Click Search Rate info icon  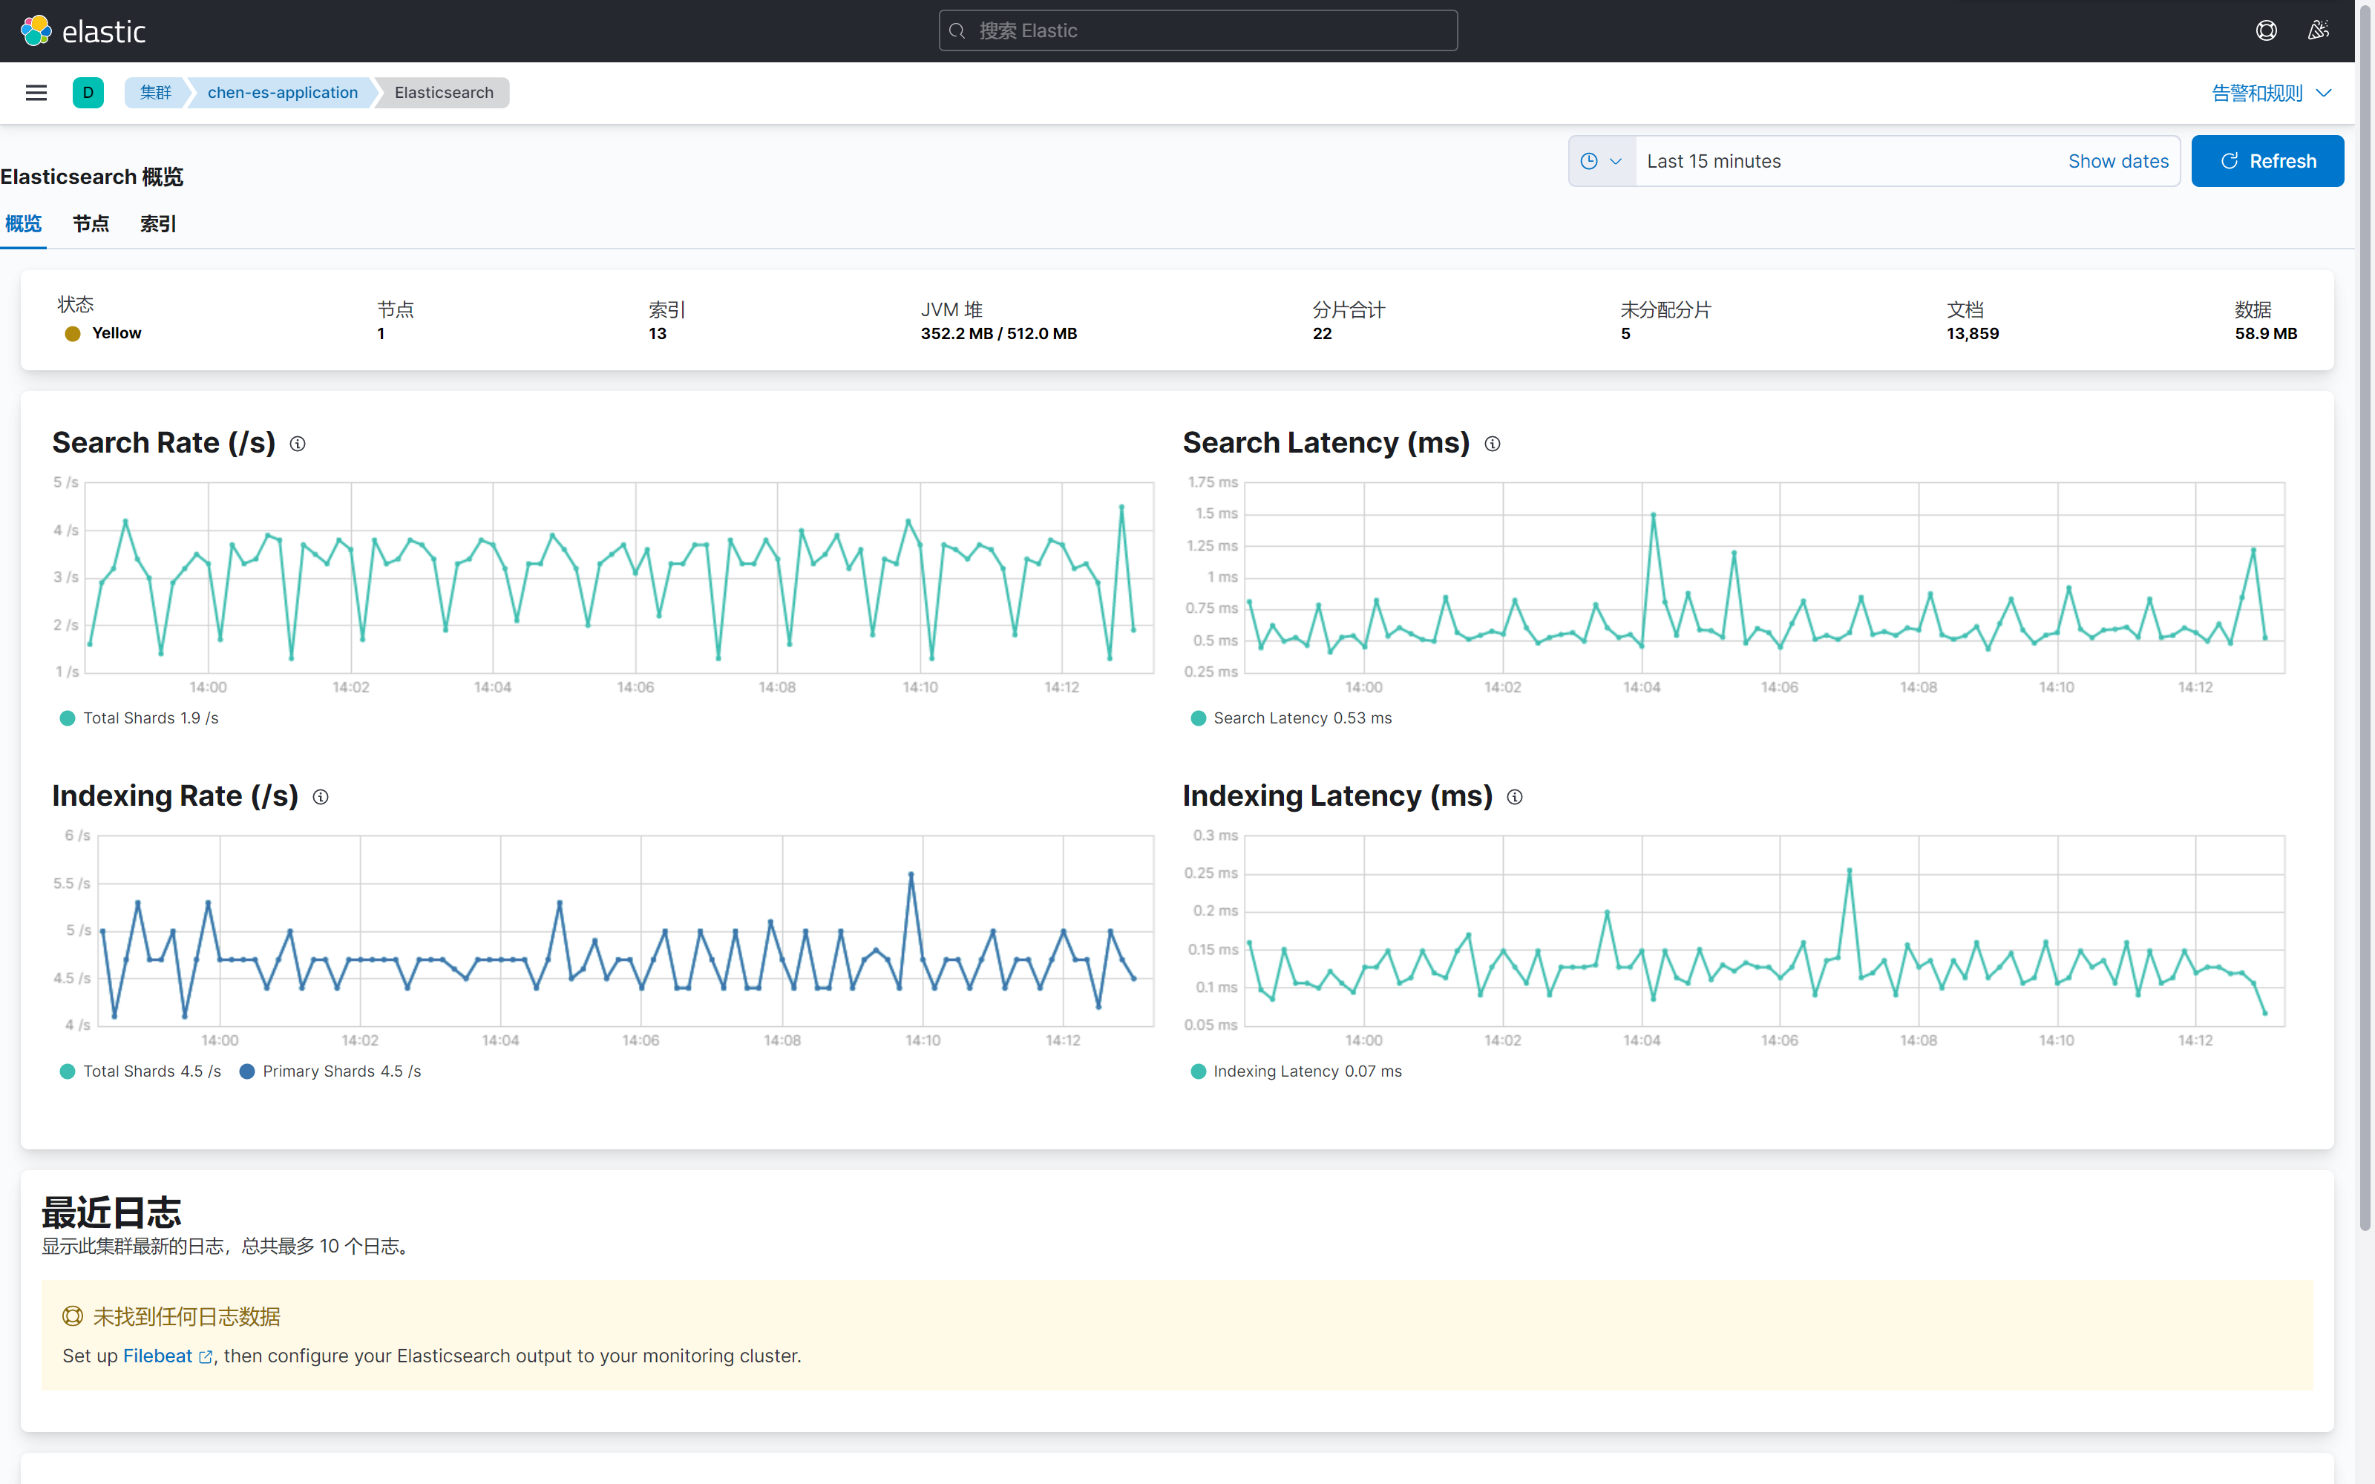[x=298, y=444]
